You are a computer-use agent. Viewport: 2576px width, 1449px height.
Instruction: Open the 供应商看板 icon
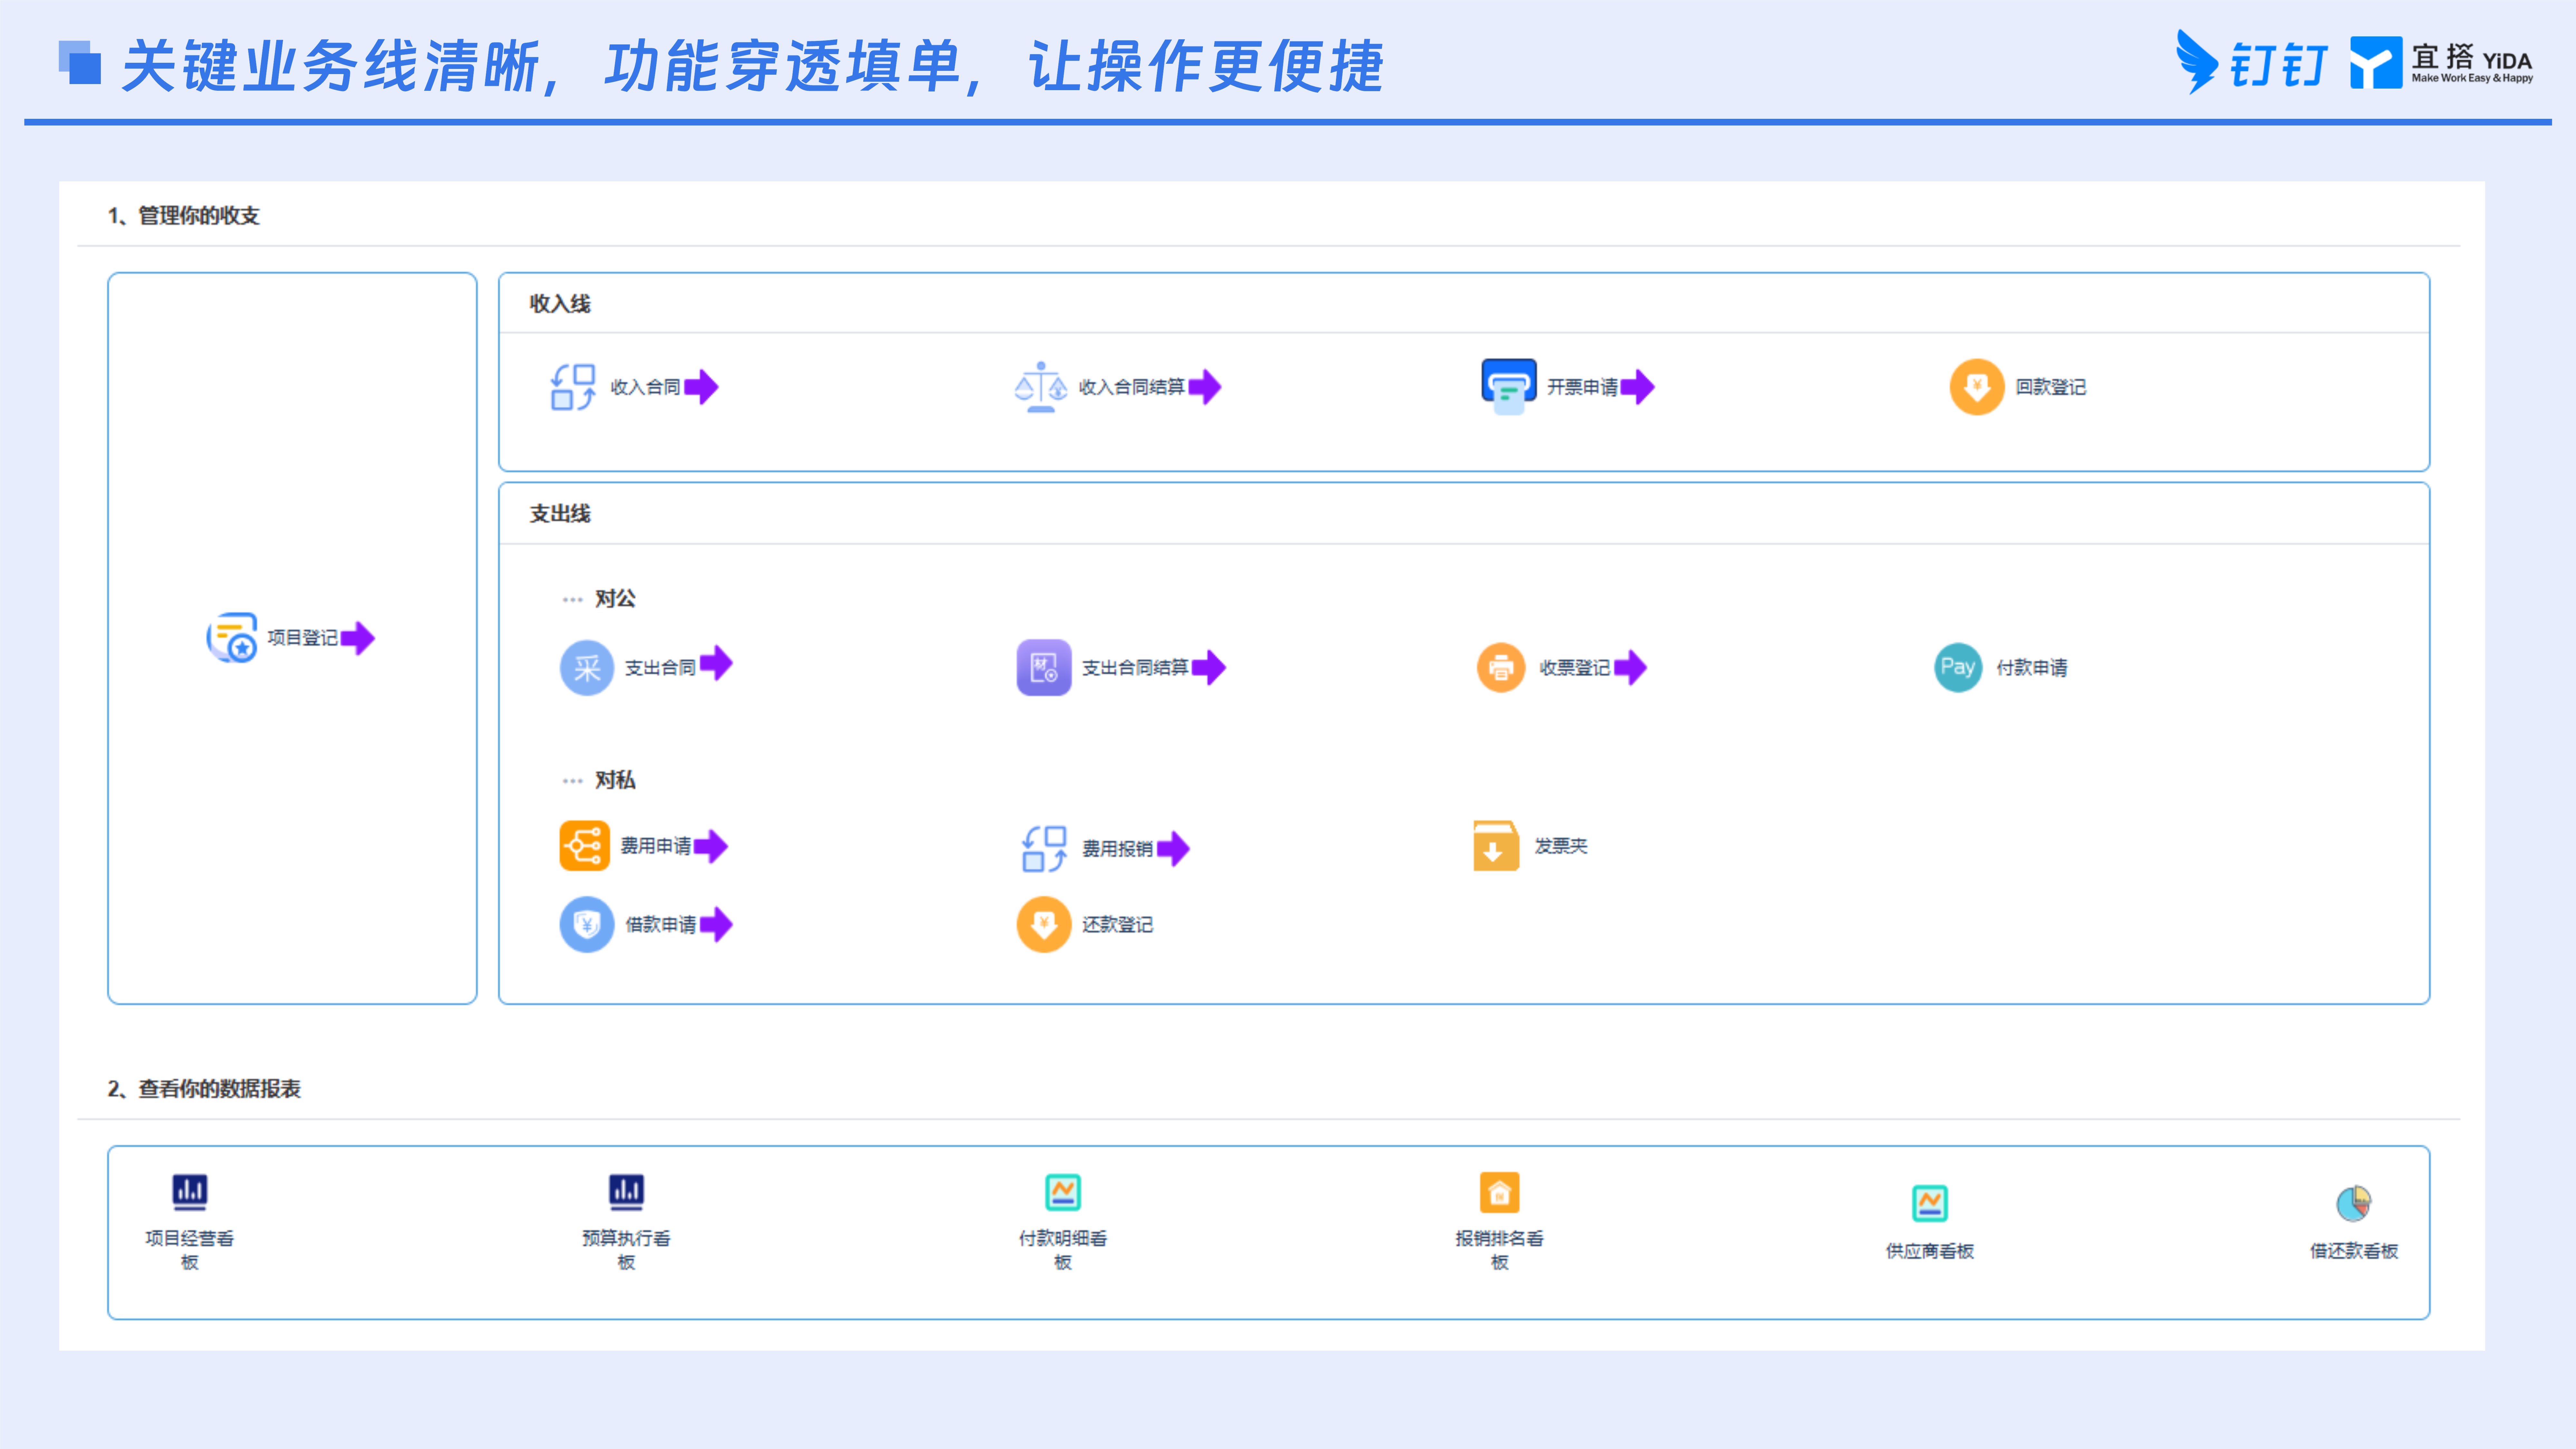[x=1930, y=1204]
